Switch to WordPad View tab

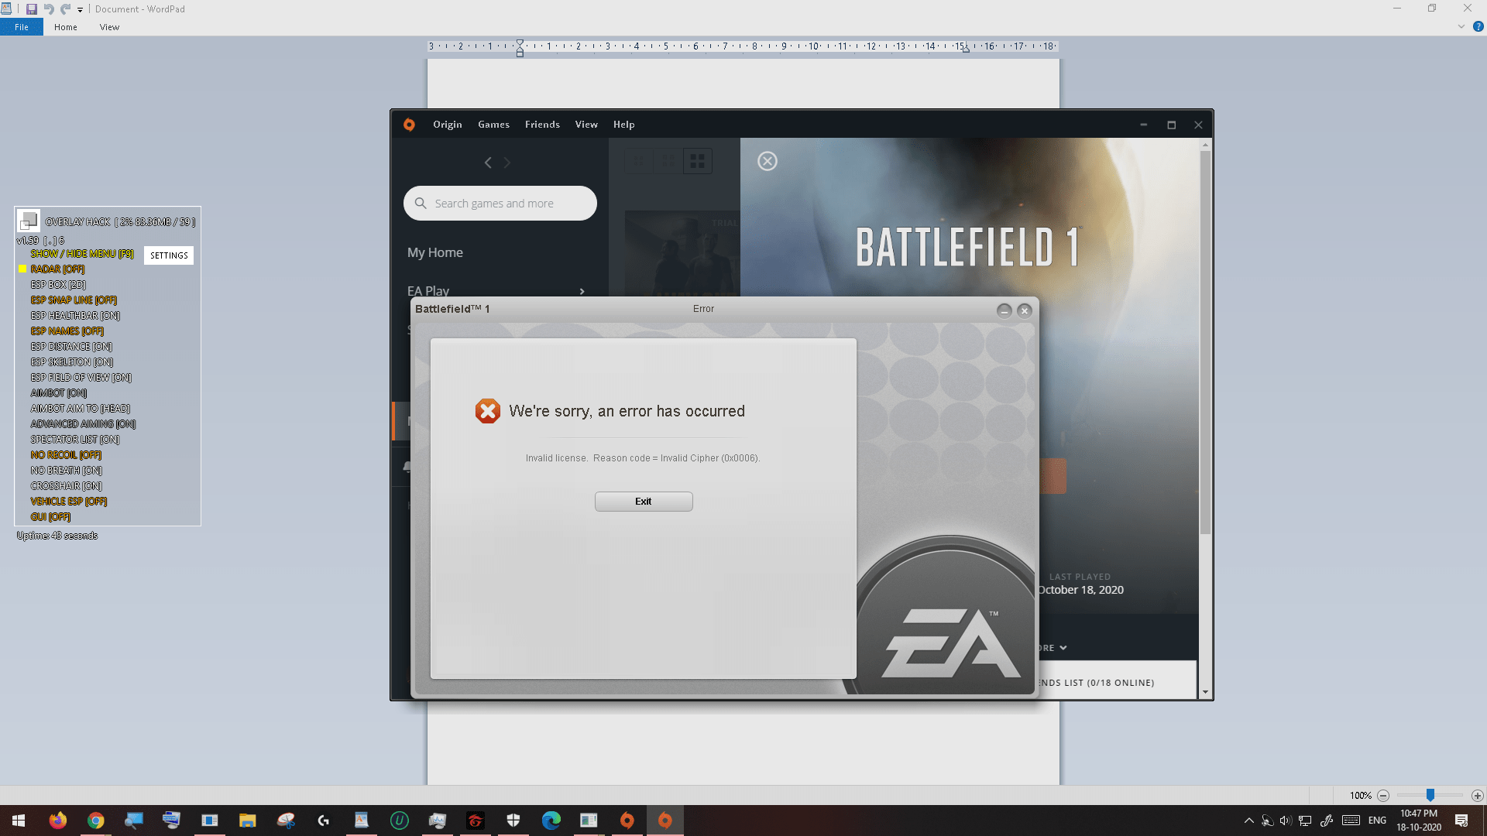click(109, 27)
